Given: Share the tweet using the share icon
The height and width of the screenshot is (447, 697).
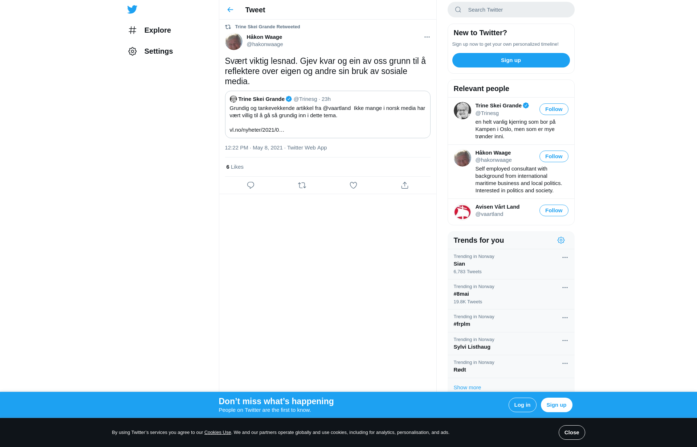Looking at the screenshot, I should click(405, 185).
